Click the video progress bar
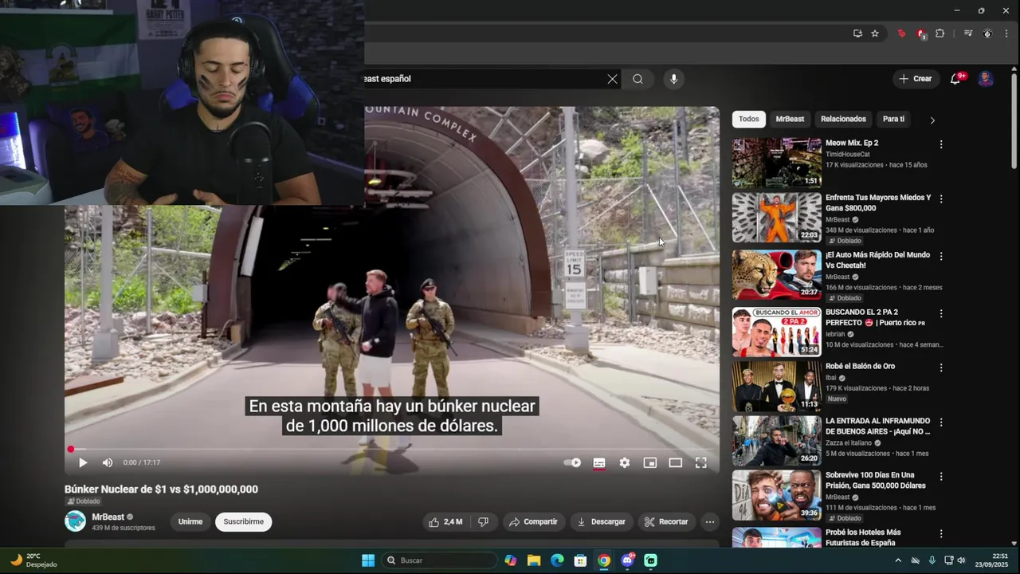The height and width of the screenshot is (574, 1020). (391, 449)
